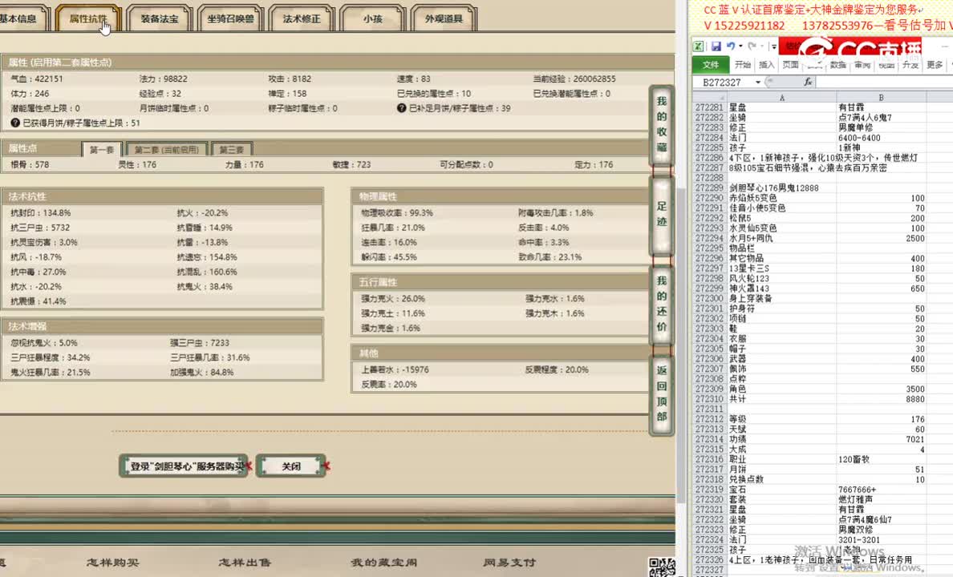Open the 我的藏宝阁 footer link
Image resolution: width=953 pixels, height=577 pixels.
click(x=384, y=563)
